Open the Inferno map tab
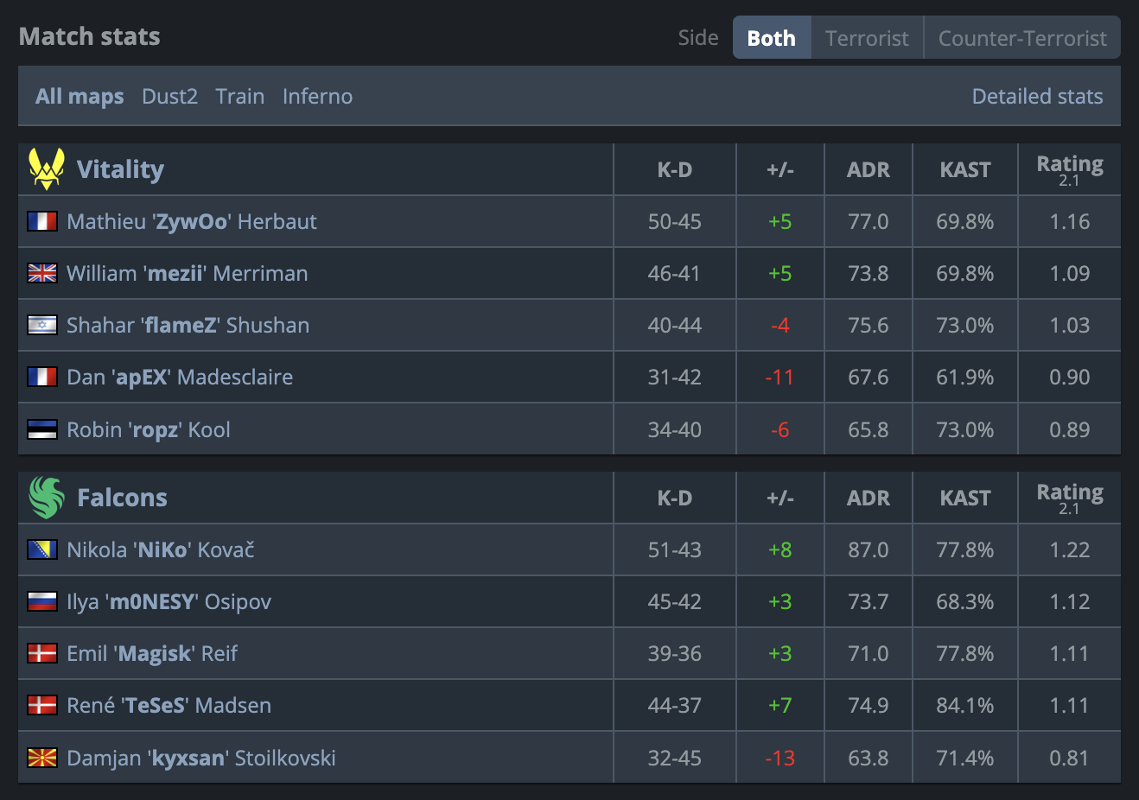Image resolution: width=1139 pixels, height=800 pixels. [x=317, y=96]
